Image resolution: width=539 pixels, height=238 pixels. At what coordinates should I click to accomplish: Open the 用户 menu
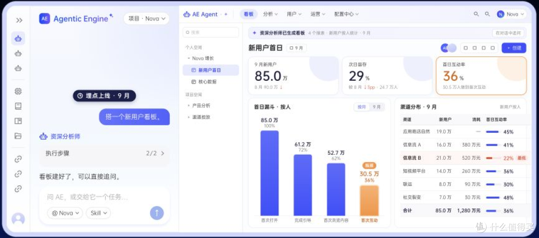coord(294,14)
